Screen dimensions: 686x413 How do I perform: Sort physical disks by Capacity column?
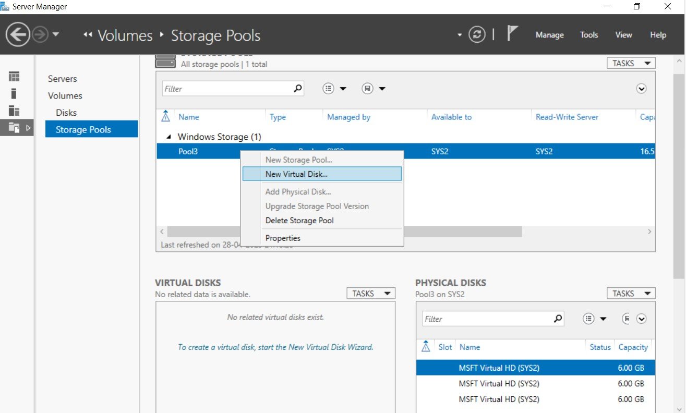click(633, 347)
